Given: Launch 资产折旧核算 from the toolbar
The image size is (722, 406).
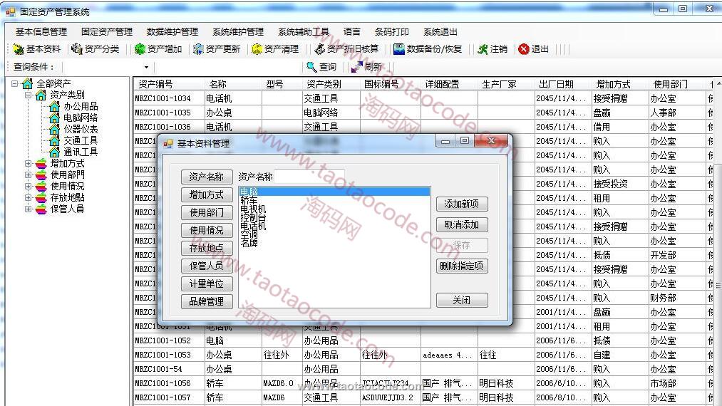Looking at the screenshot, I should pyautogui.click(x=321, y=49).
